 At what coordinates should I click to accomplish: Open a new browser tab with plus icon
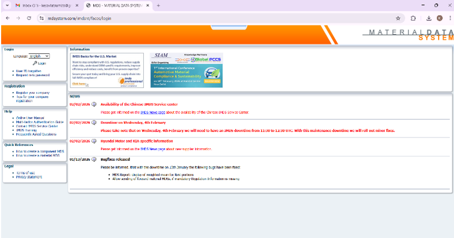159,6
